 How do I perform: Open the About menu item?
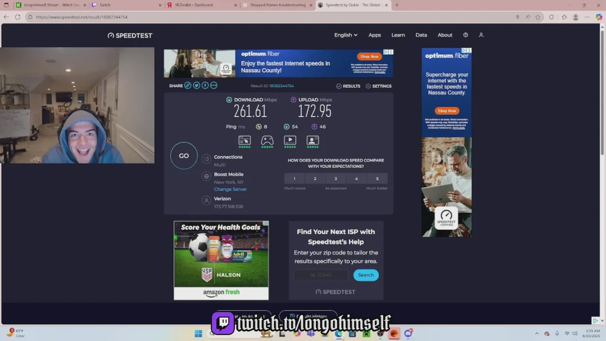click(445, 35)
